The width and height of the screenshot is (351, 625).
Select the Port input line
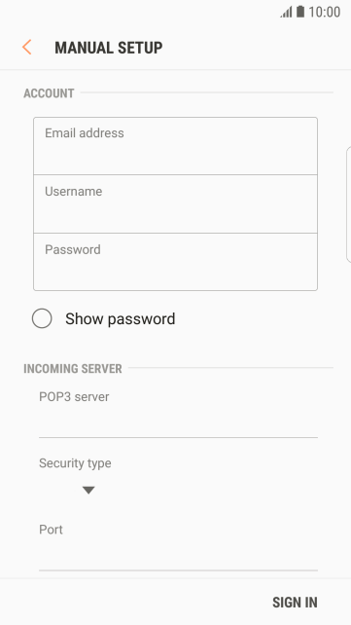(178, 559)
